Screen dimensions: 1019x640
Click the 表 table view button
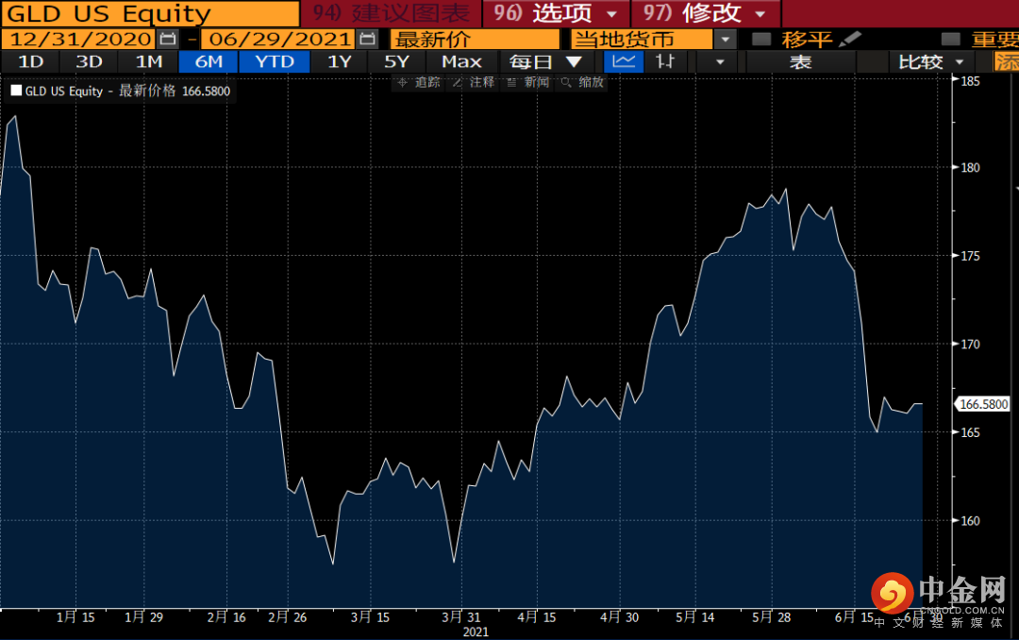click(x=800, y=61)
